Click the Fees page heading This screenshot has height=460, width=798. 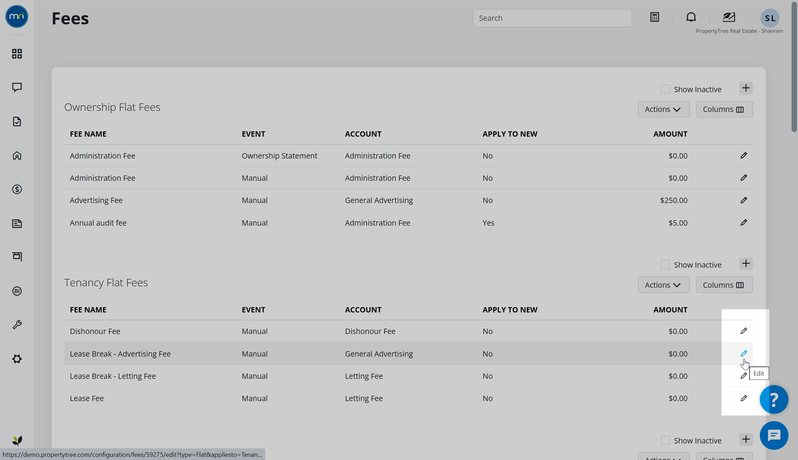[70, 18]
